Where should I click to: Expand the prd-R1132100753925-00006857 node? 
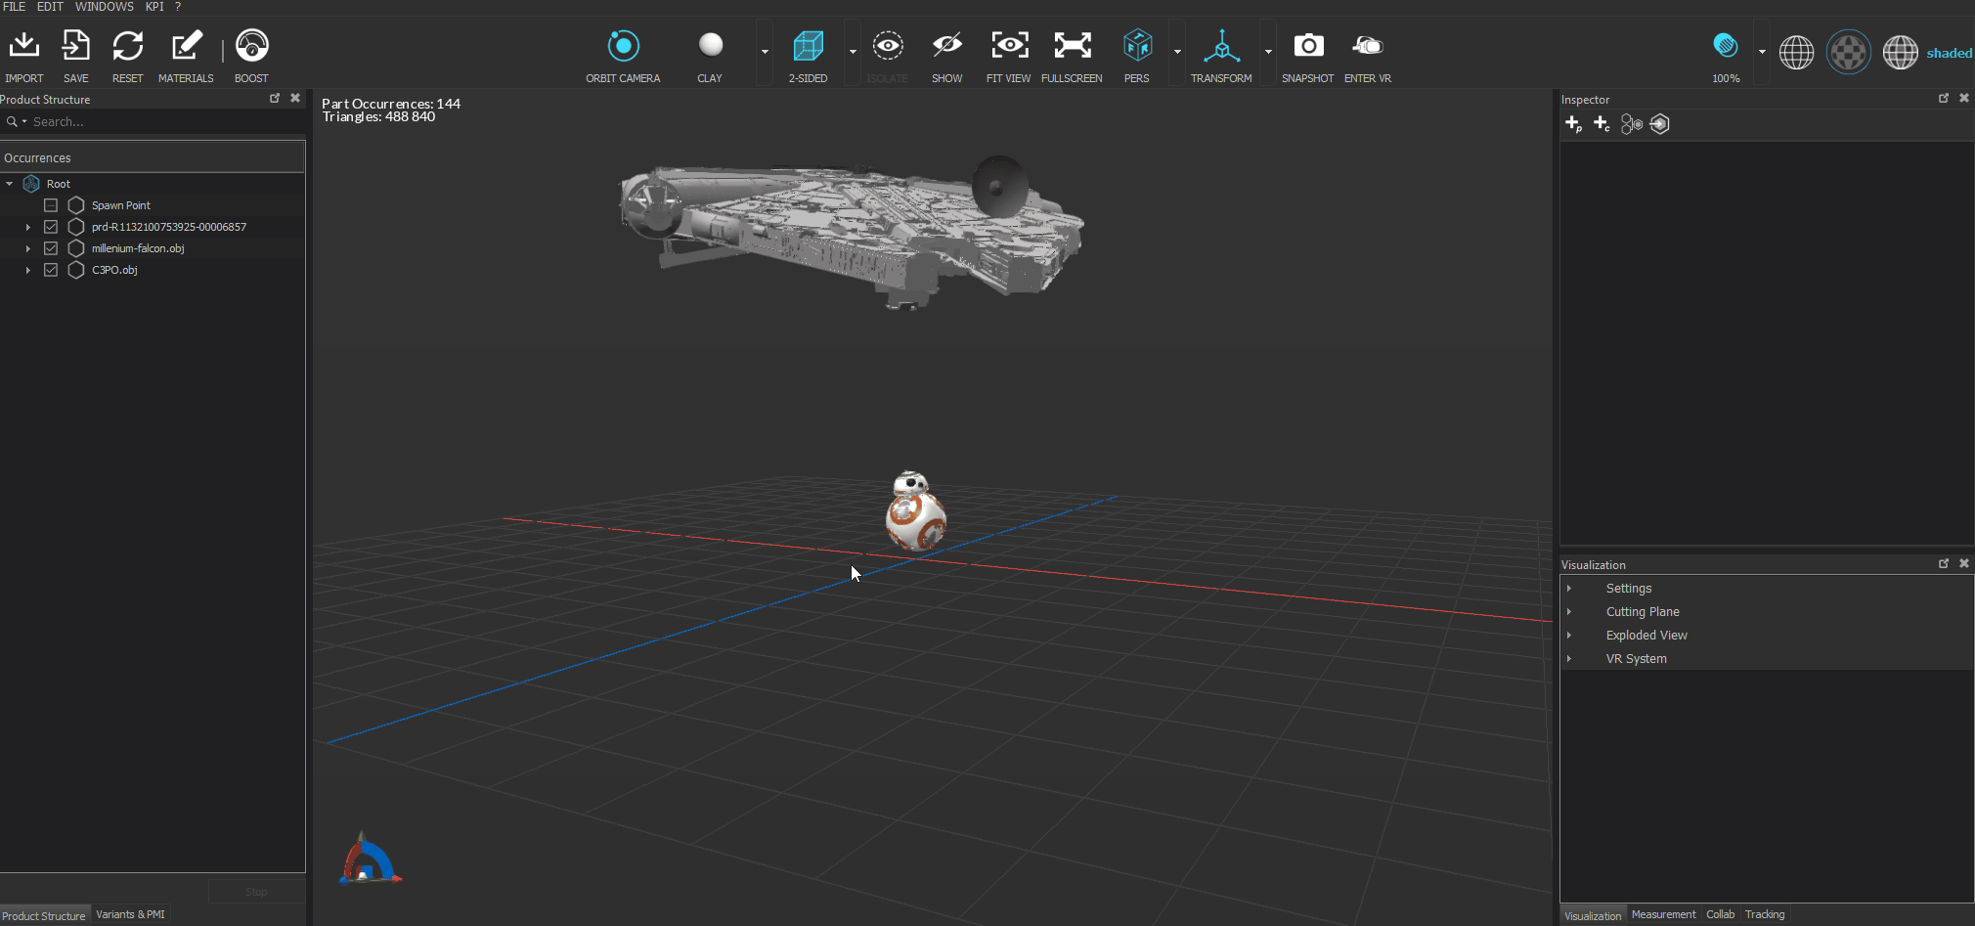pyautogui.click(x=28, y=227)
